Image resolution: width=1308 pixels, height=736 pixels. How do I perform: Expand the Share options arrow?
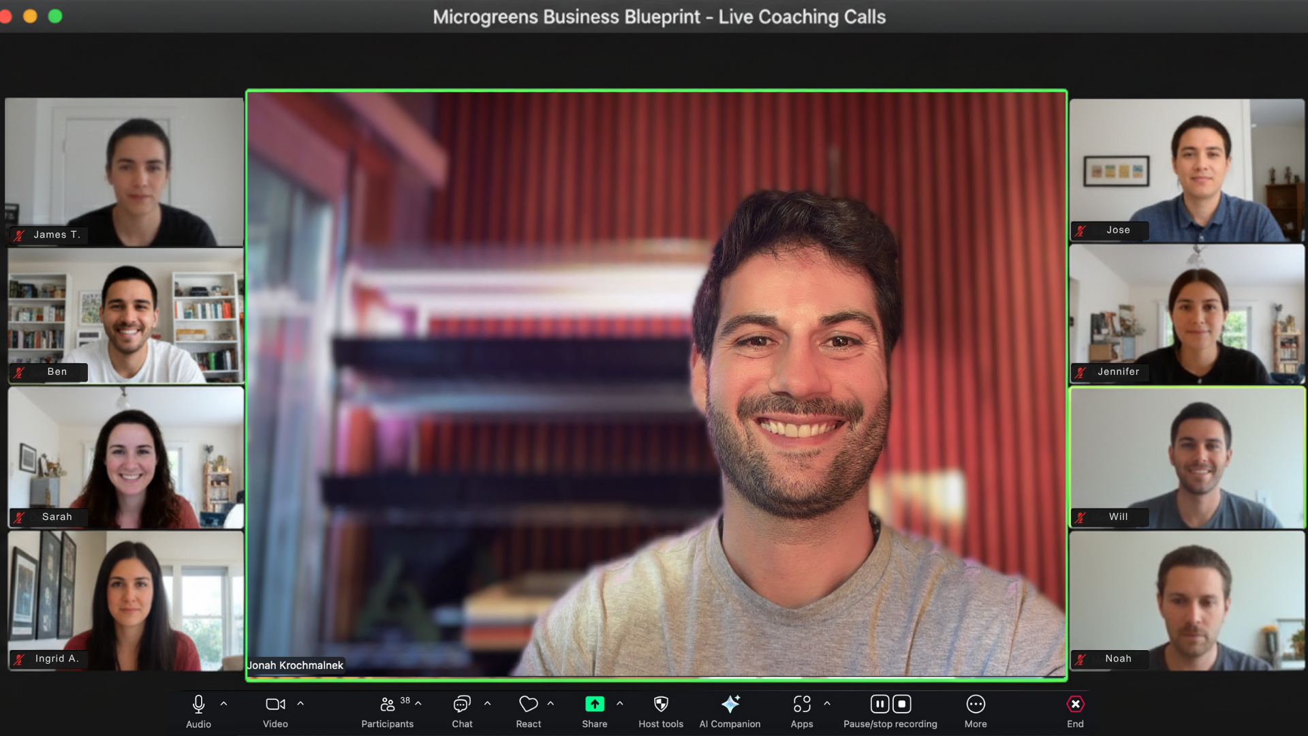click(x=620, y=703)
